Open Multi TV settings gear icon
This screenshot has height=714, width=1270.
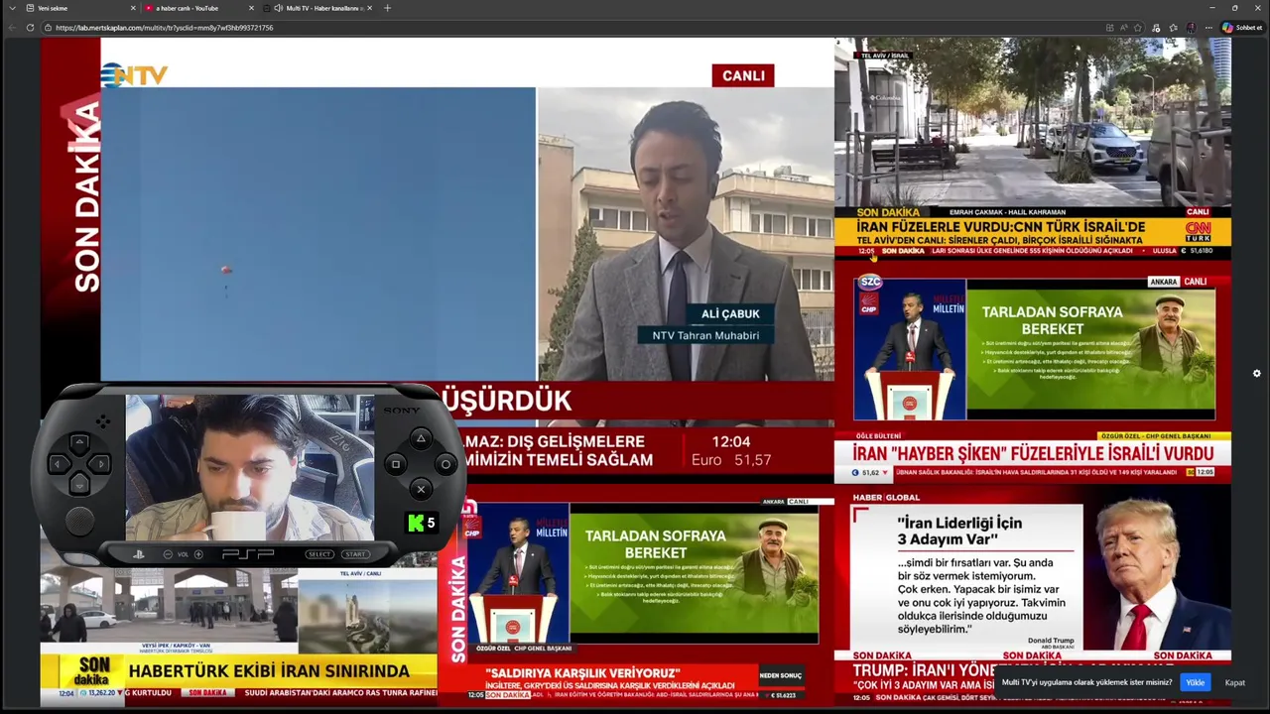click(x=1256, y=373)
